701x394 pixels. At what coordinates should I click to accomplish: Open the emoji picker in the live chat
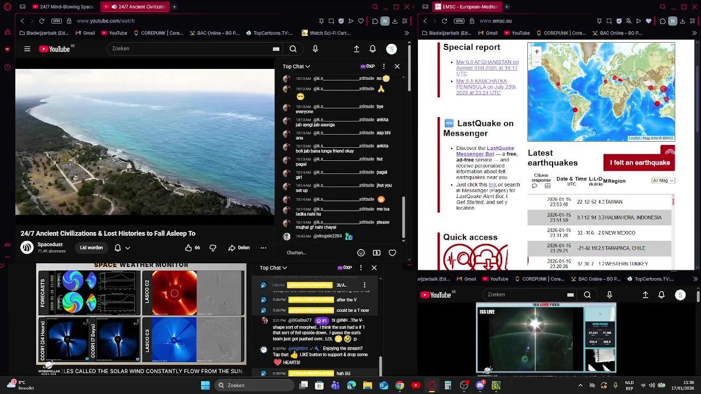click(361, 252)
